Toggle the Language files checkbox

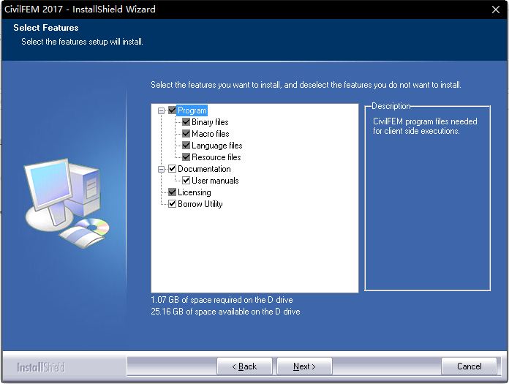[x=186, y=146]
